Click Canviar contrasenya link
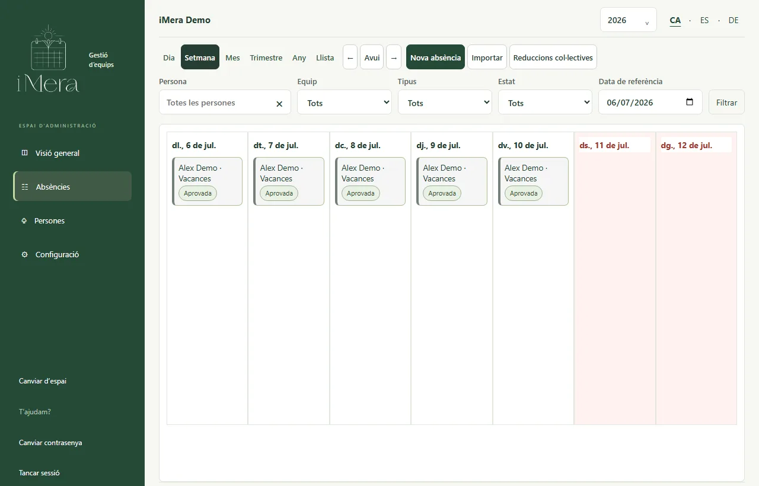Viewport: 759px width, 486px height. 50,442
